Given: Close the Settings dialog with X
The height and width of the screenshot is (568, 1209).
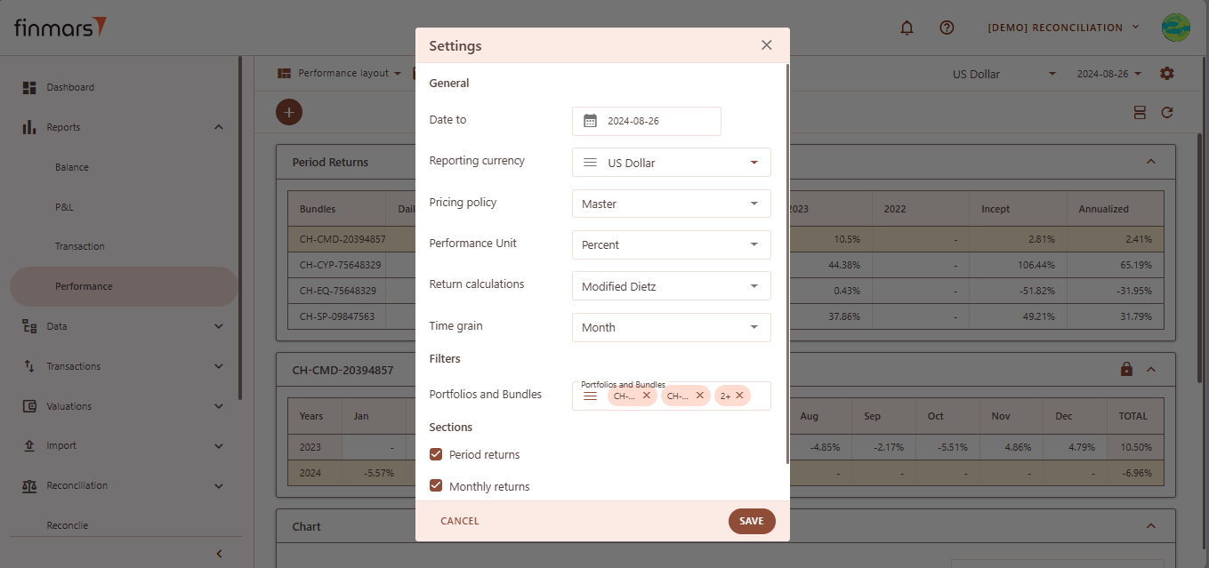Looking at the screenshot, I should tap(766, 45).
